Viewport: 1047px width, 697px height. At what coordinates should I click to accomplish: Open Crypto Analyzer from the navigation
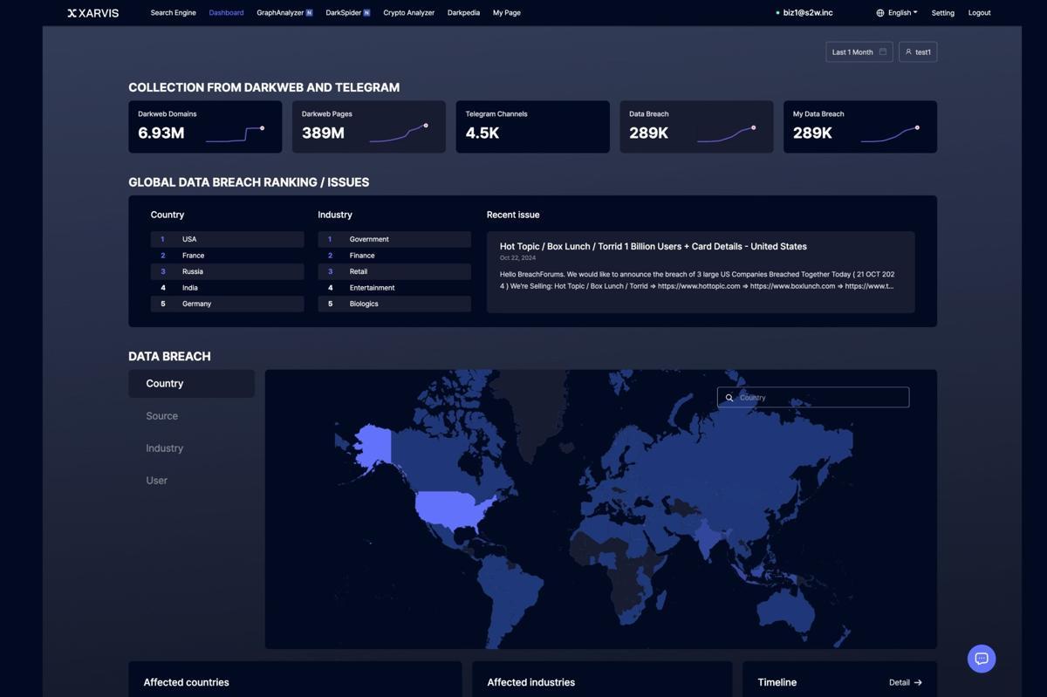tap(408, 13)
